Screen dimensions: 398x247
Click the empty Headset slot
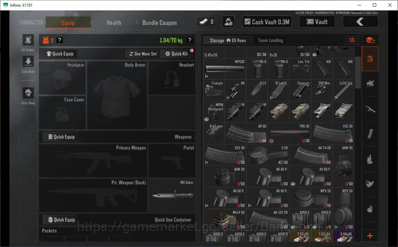172,78
